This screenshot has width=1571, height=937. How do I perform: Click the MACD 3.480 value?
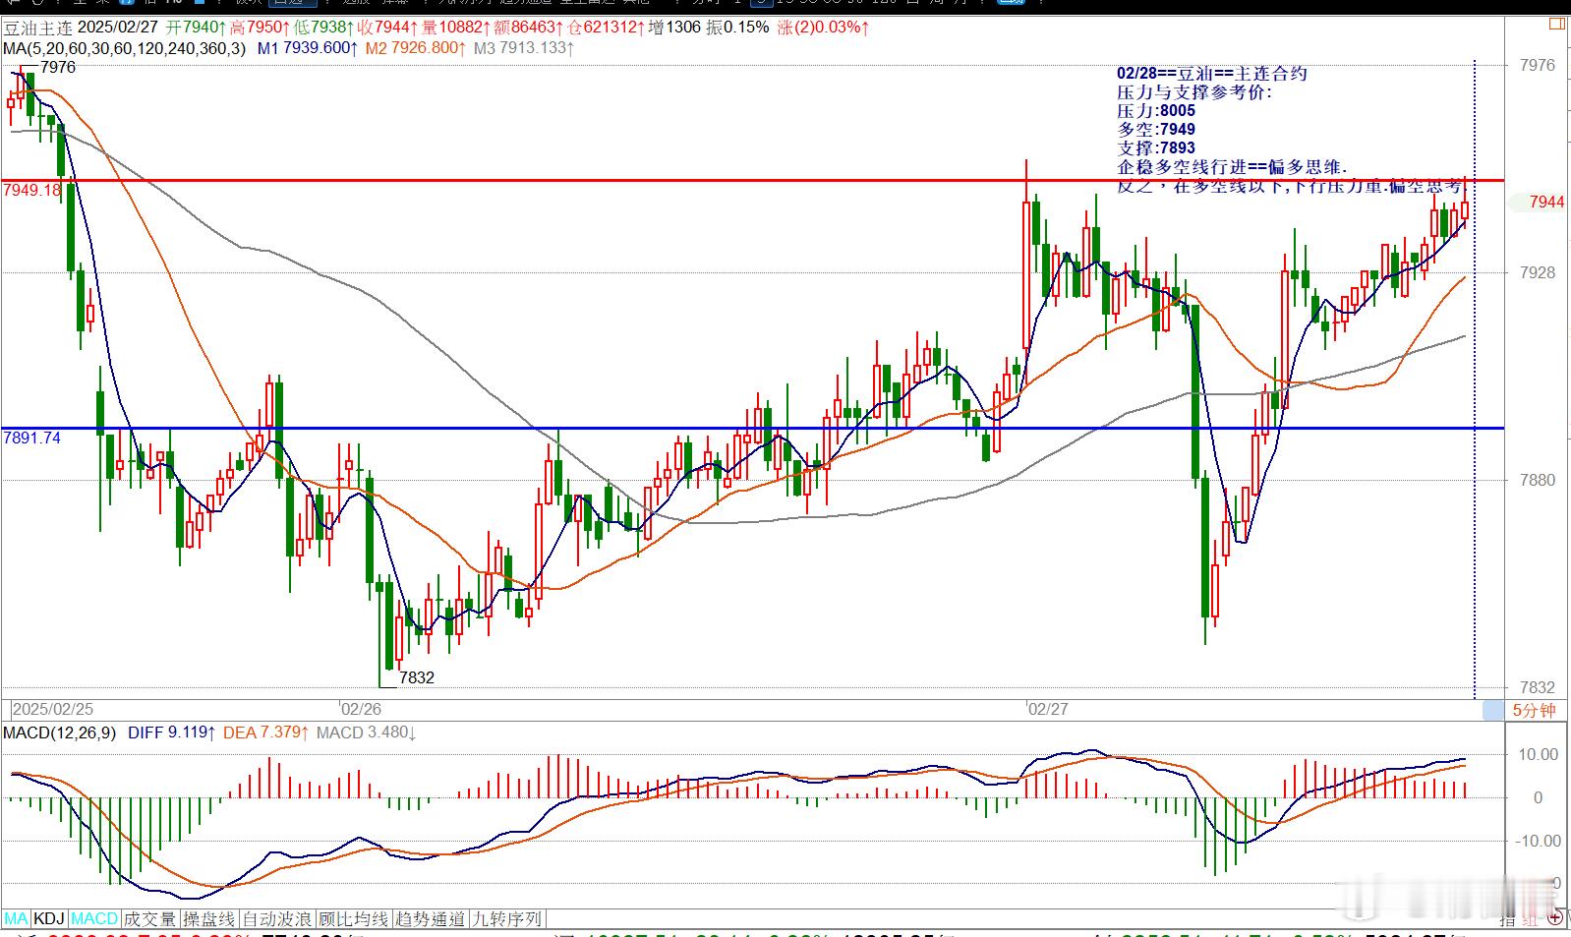click(366, 732)
